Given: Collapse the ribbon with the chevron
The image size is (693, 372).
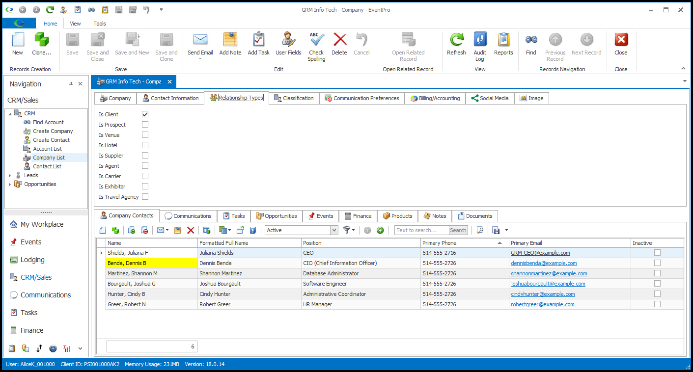Looking at the screenshot, I should 683,69.
